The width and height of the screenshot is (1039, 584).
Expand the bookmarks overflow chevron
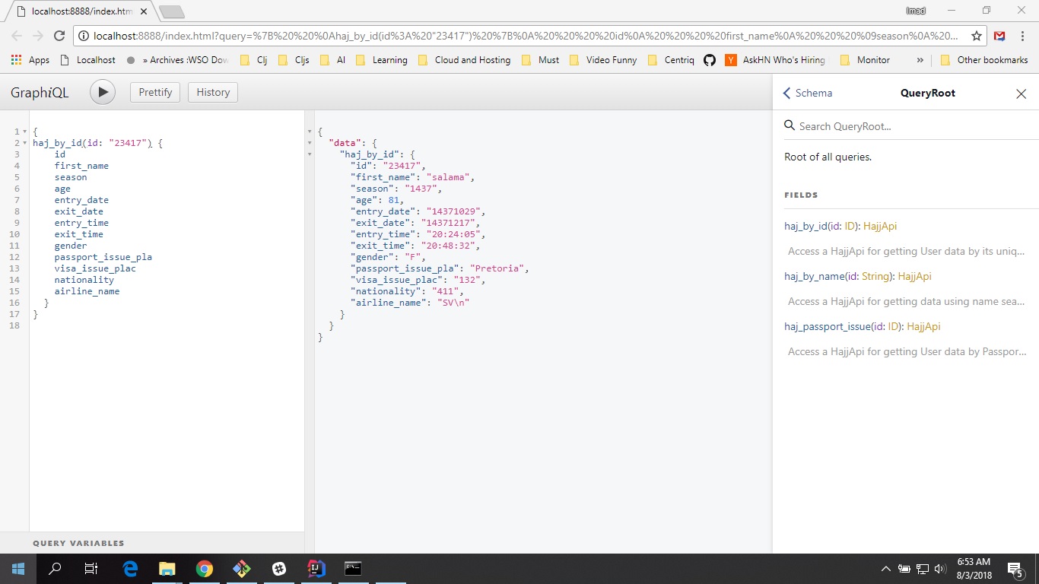tap(920, 60)
